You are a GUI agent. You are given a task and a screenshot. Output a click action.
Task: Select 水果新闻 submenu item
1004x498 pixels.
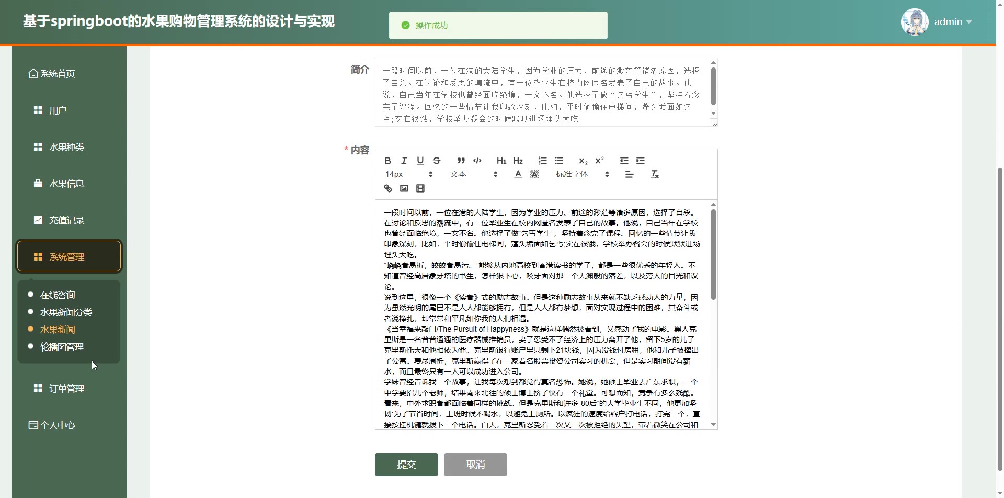pyautogui.click(x=58, y=330)
